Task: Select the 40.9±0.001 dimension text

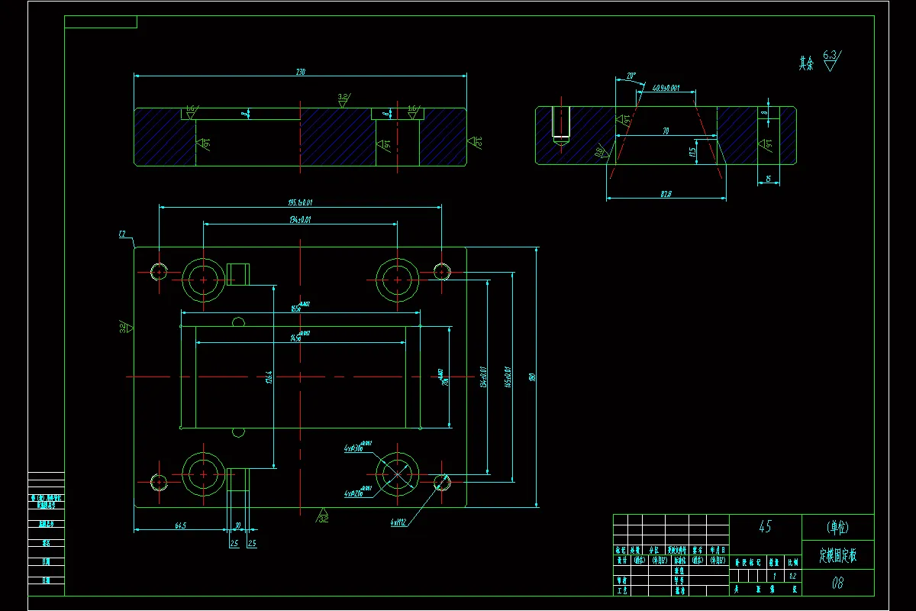Action: 666,88
